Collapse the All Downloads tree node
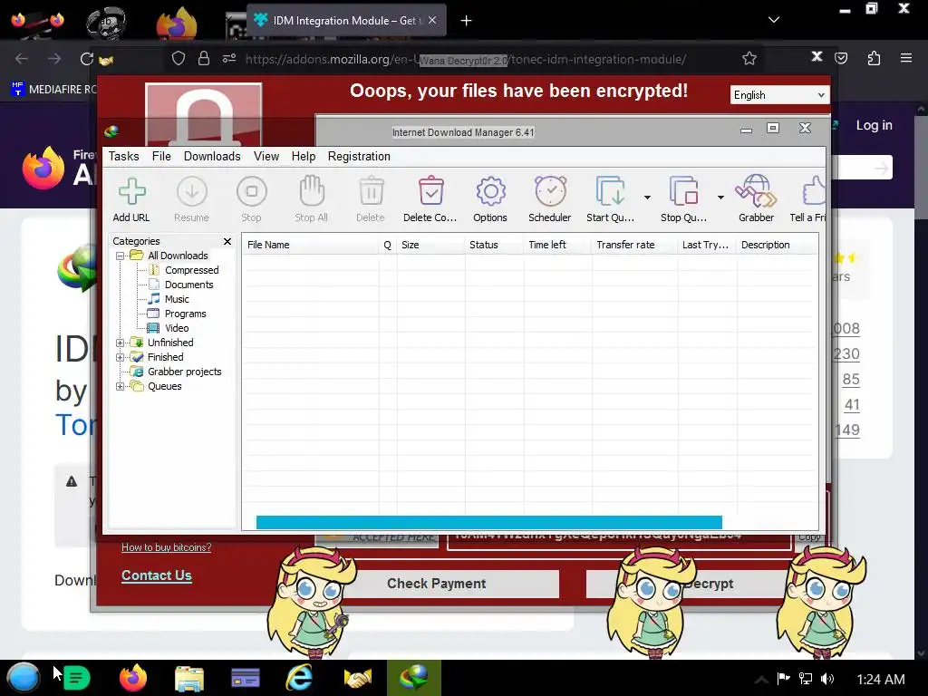 [x=121, y=256]
